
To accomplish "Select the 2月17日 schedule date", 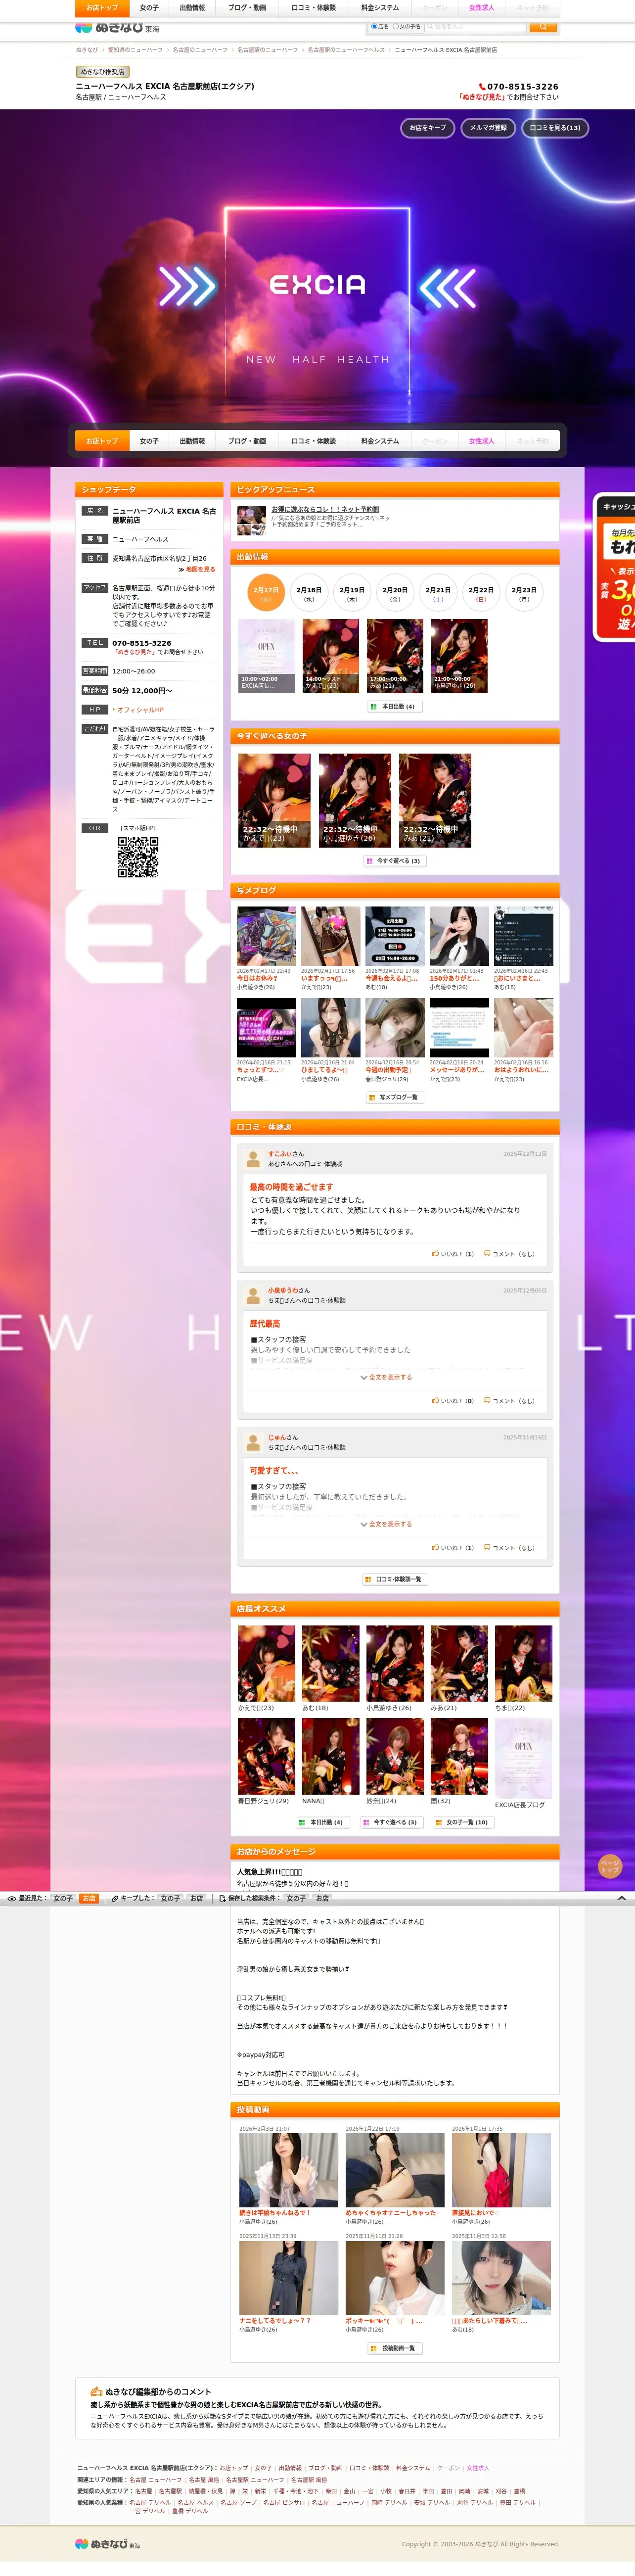I will click(x=266, y=592).
